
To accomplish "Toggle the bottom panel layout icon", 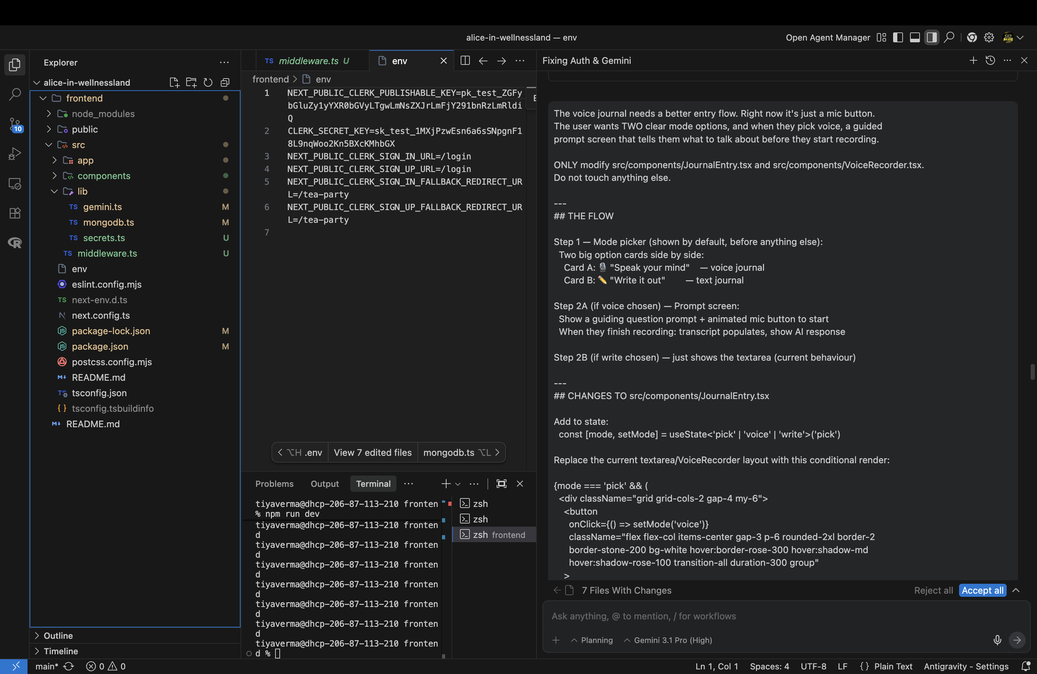I will click(915, 37).
